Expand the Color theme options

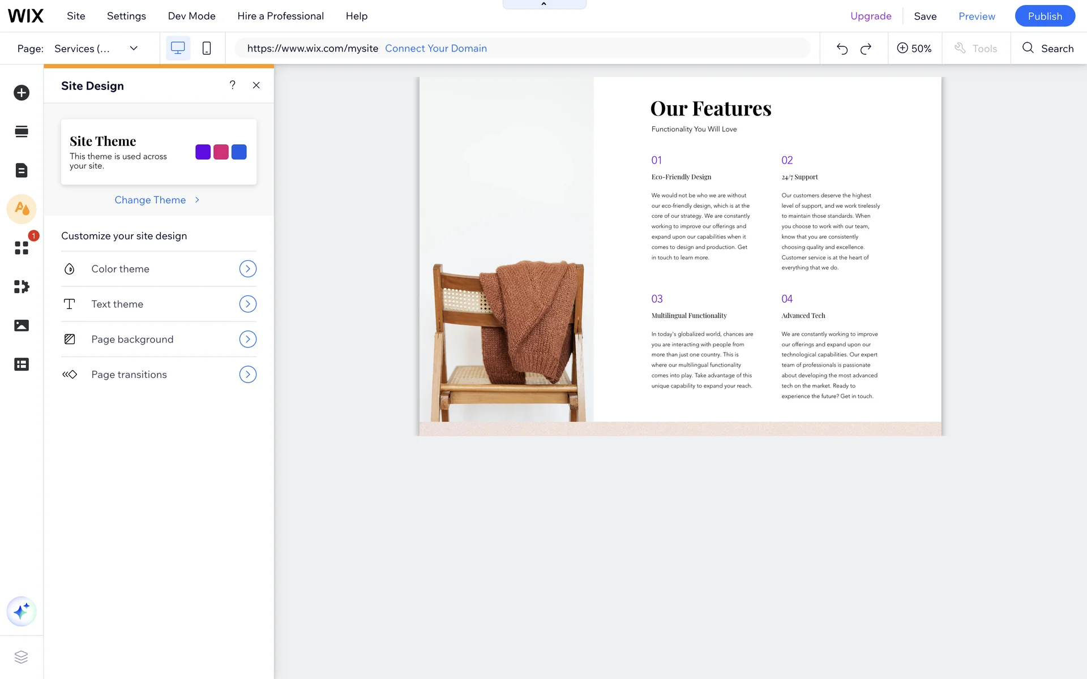[x=247, y=269]
